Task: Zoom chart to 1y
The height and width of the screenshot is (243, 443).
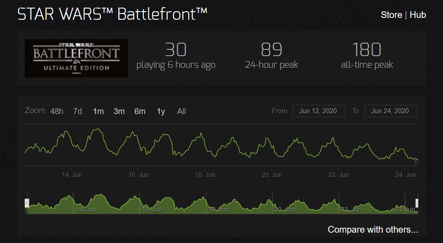Action: [161, 111]
